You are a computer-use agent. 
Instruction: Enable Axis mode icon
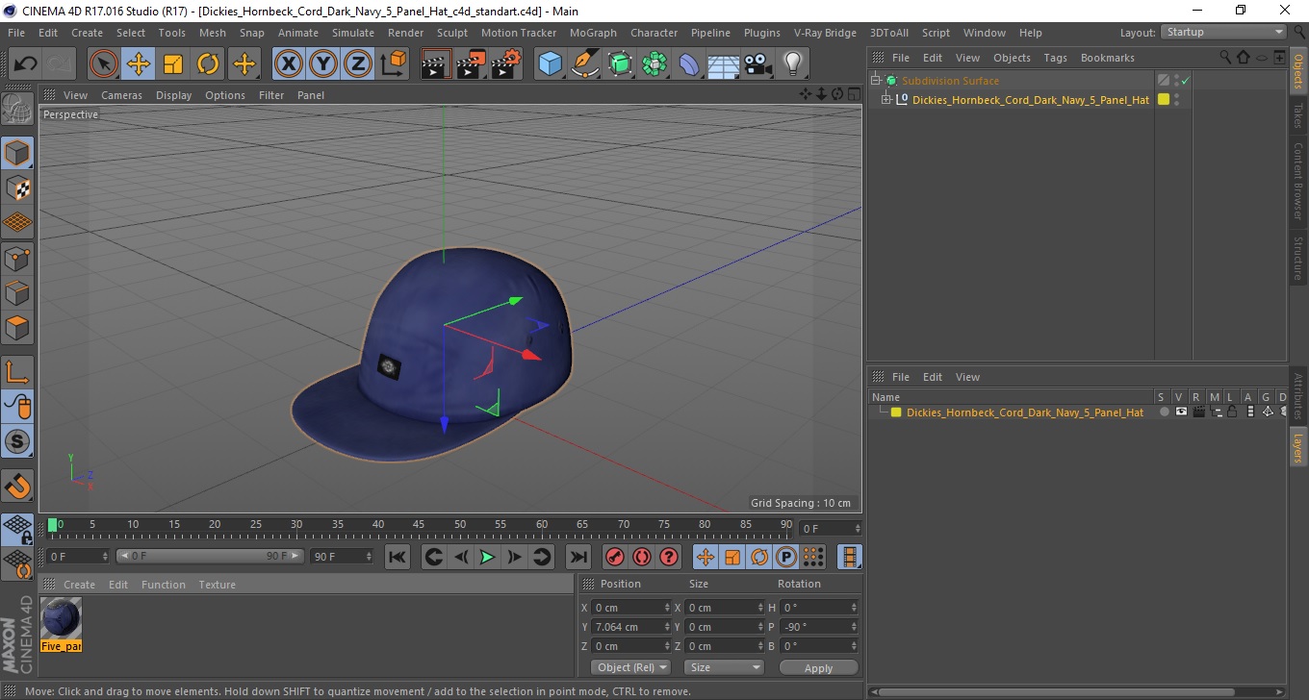(x=17, y=371)
